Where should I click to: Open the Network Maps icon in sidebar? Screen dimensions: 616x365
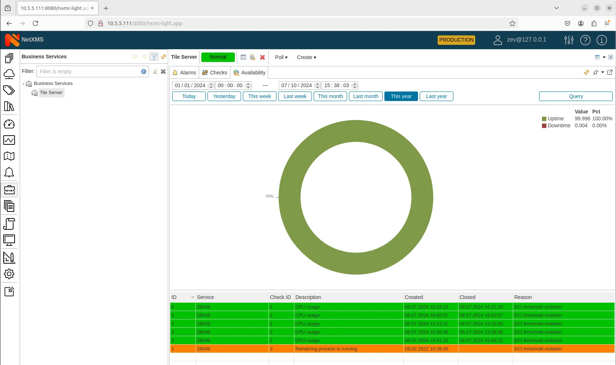[x=9, y=156]
